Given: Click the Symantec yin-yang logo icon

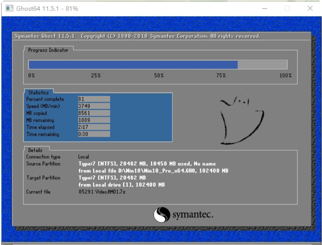Looking at the screenshot, I should pyautogui.click(x=162, y=214).
